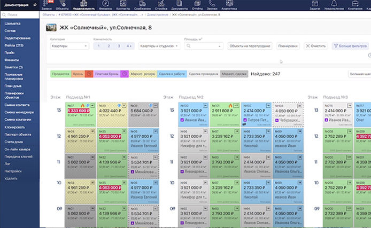The width and height of the screenshot is (371, 228).
Task: Open the Заявки section icon
Action: [47, 3]
